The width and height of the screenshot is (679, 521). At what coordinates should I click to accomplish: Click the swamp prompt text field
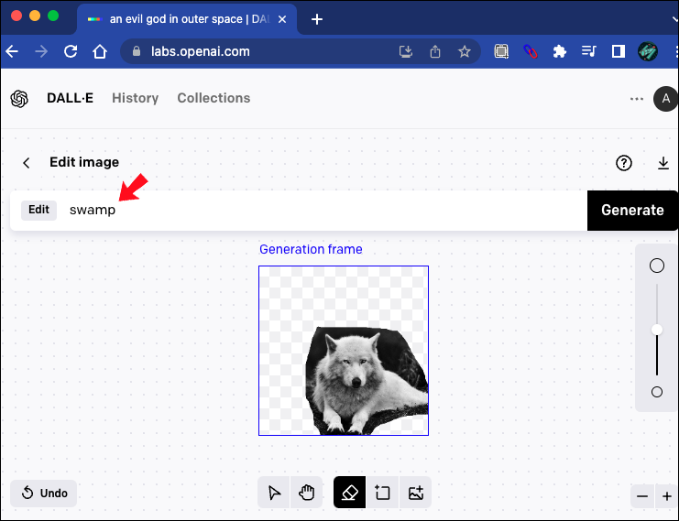click(321, 211)
